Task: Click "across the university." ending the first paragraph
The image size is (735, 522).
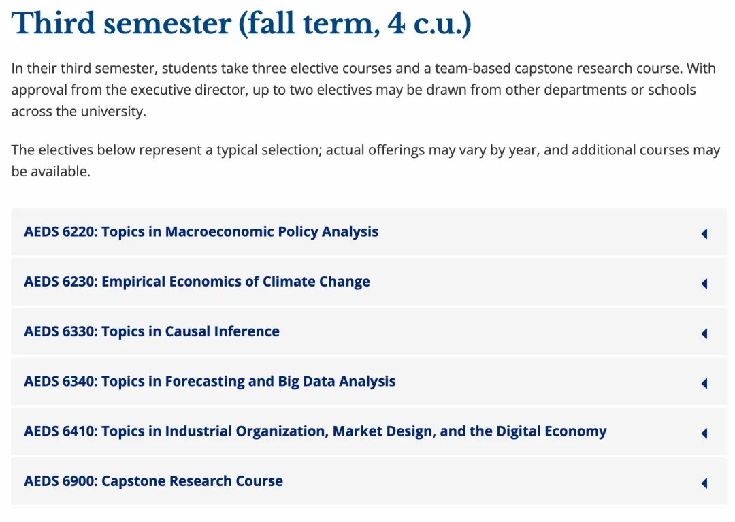Action: (x=78, y=112)
